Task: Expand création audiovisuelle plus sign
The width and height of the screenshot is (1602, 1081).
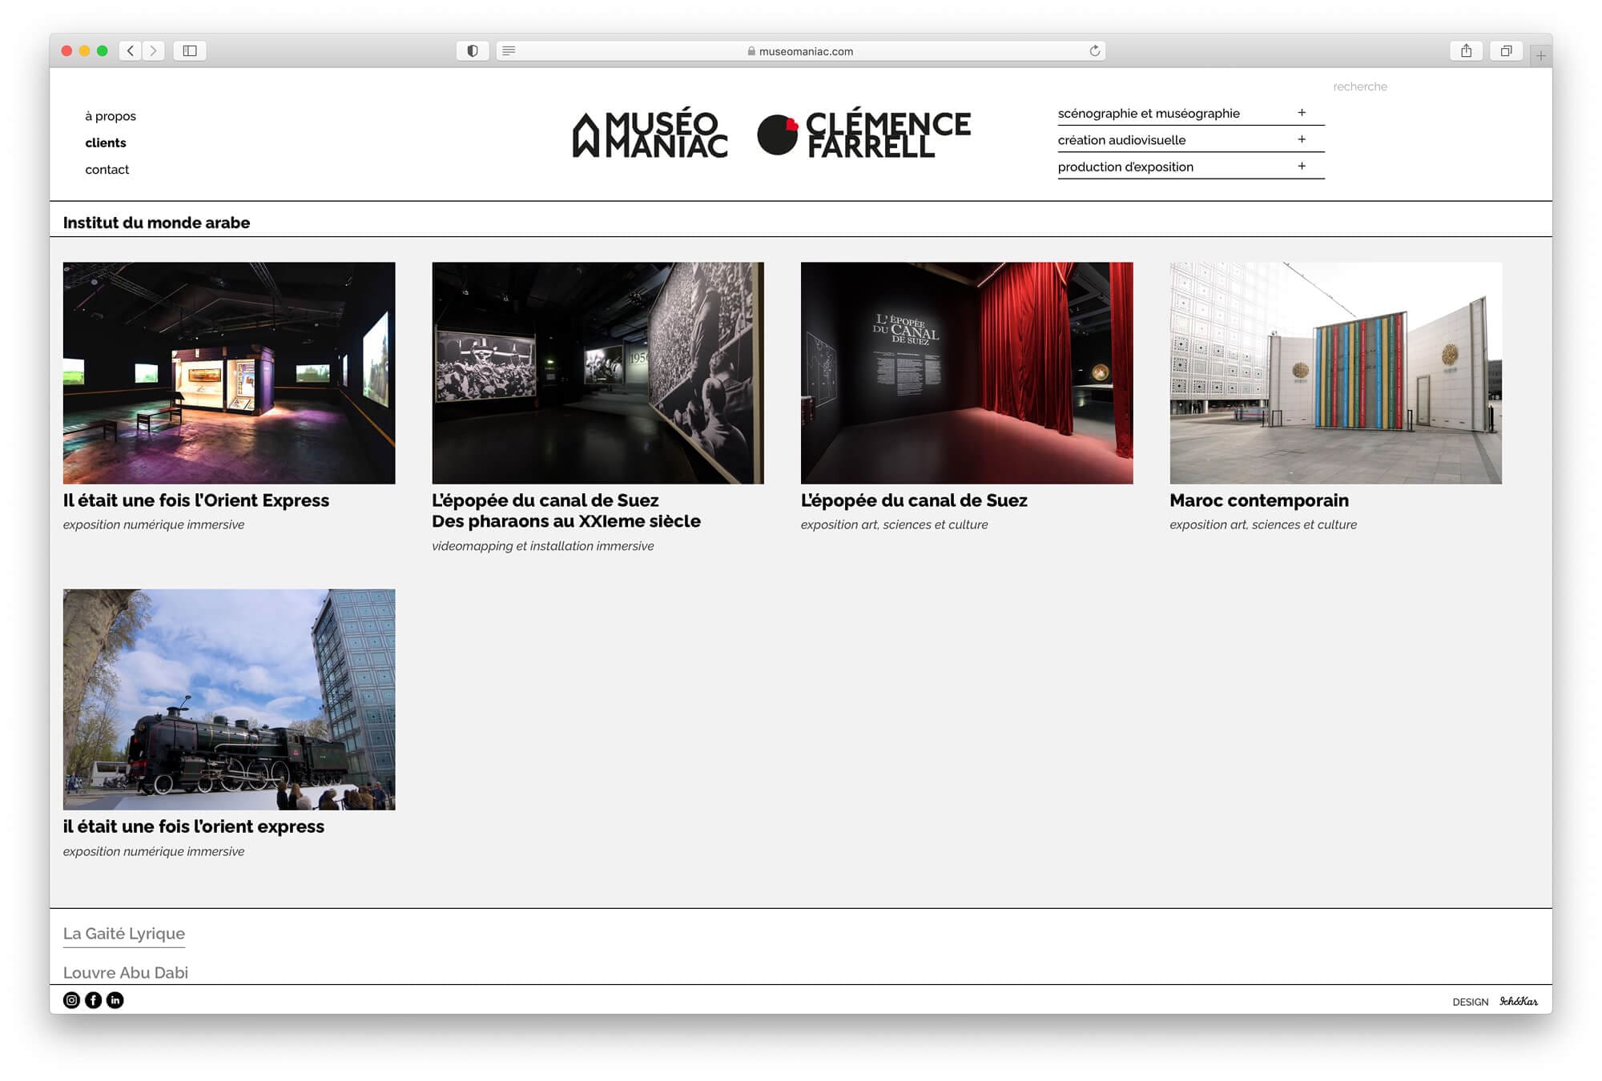Action: [x=1302, y=139]
